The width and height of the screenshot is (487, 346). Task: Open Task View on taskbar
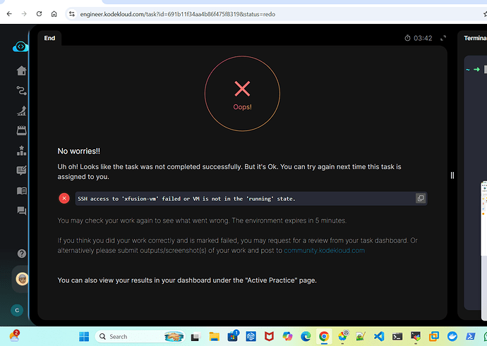(196, 336)
